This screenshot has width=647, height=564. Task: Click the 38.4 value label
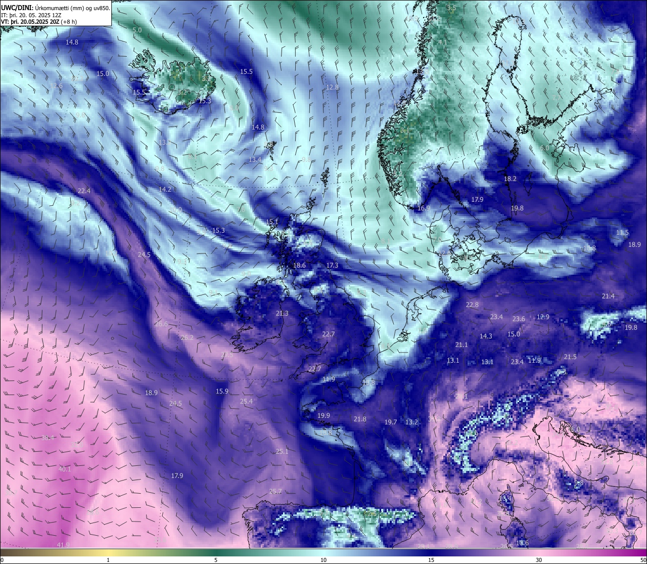click(x=48, y=438)
